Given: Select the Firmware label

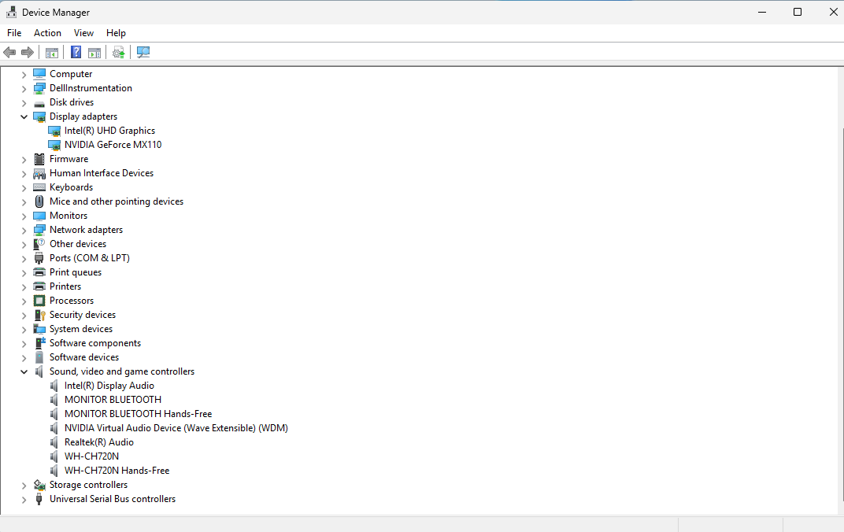Looking at the screenshot, I should click(69, 159).
